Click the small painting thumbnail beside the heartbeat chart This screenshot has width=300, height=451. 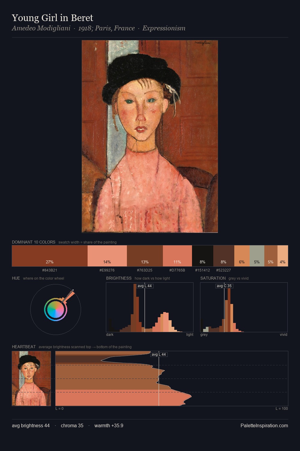(31, 379)
